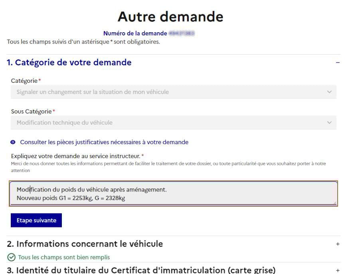Click the chevron arrow of Sous Catégorie field

click(x=329, y=123)
